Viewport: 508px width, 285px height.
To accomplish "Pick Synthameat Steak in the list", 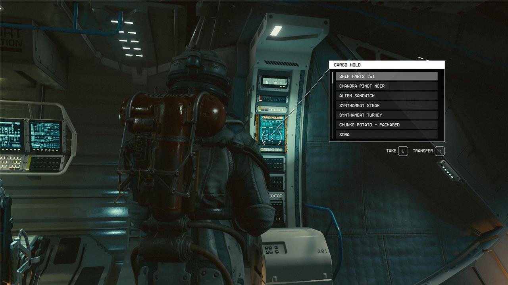I will coord(387,105).
